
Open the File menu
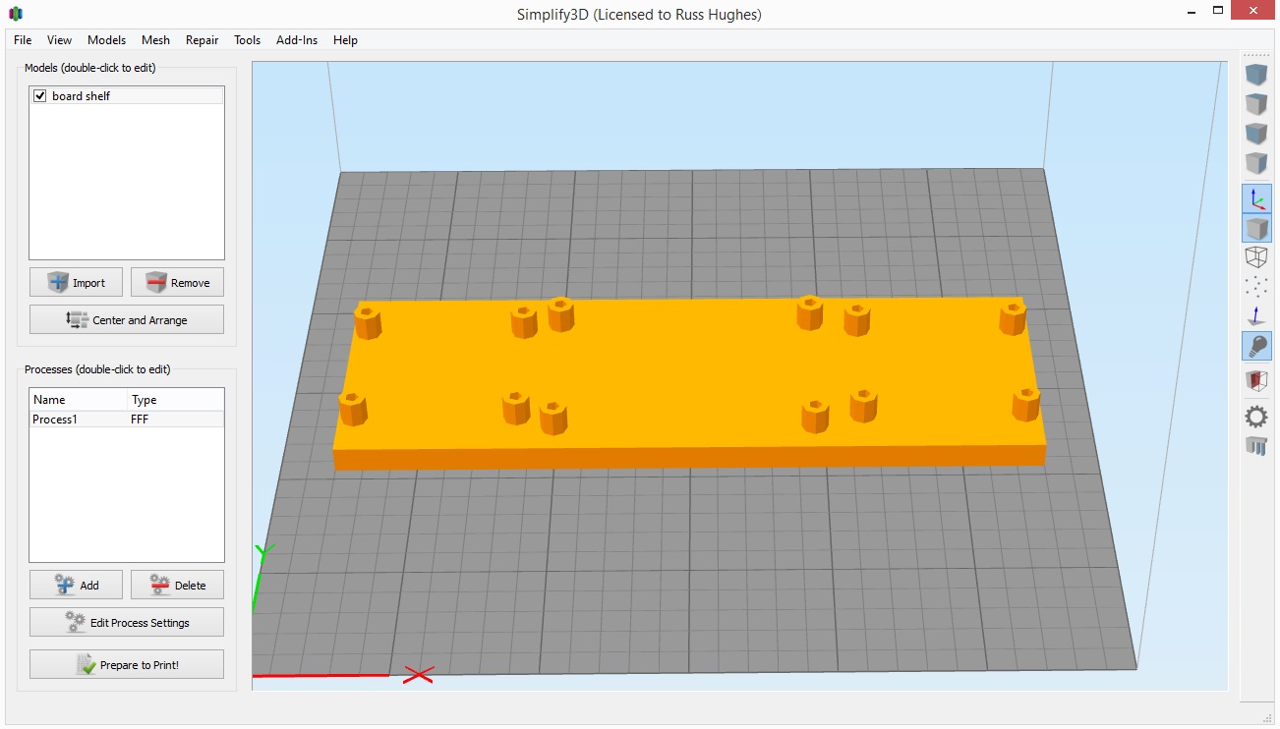tap(23, 40)
